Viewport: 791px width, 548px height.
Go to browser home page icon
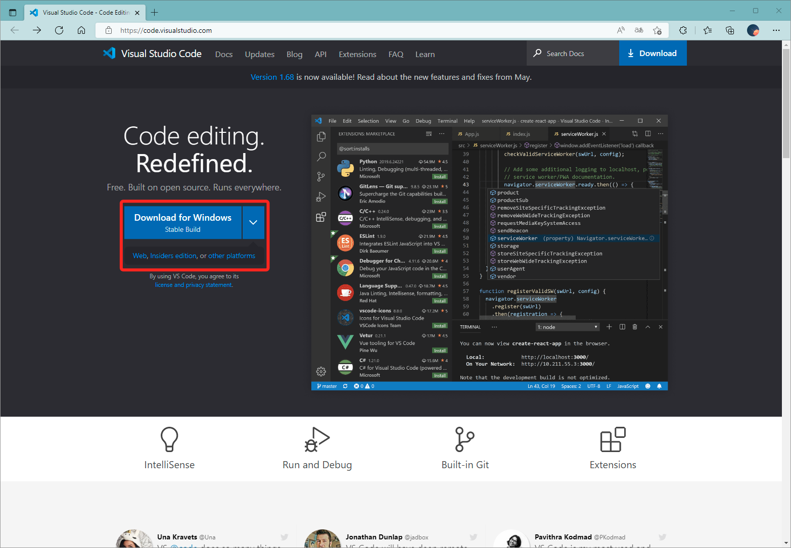coord(81,30)
